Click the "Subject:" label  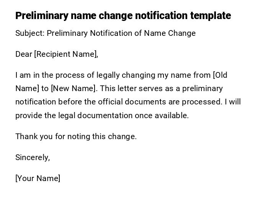click(30, 33)
